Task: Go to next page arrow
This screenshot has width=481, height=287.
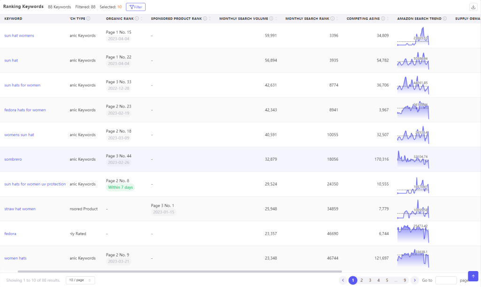Action: tap(415, 280)
